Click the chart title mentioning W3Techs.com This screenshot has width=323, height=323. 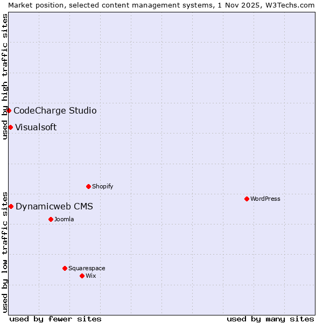(161, 5)
